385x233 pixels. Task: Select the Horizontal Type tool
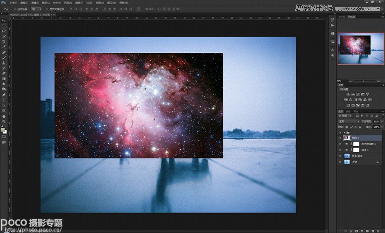4,100
